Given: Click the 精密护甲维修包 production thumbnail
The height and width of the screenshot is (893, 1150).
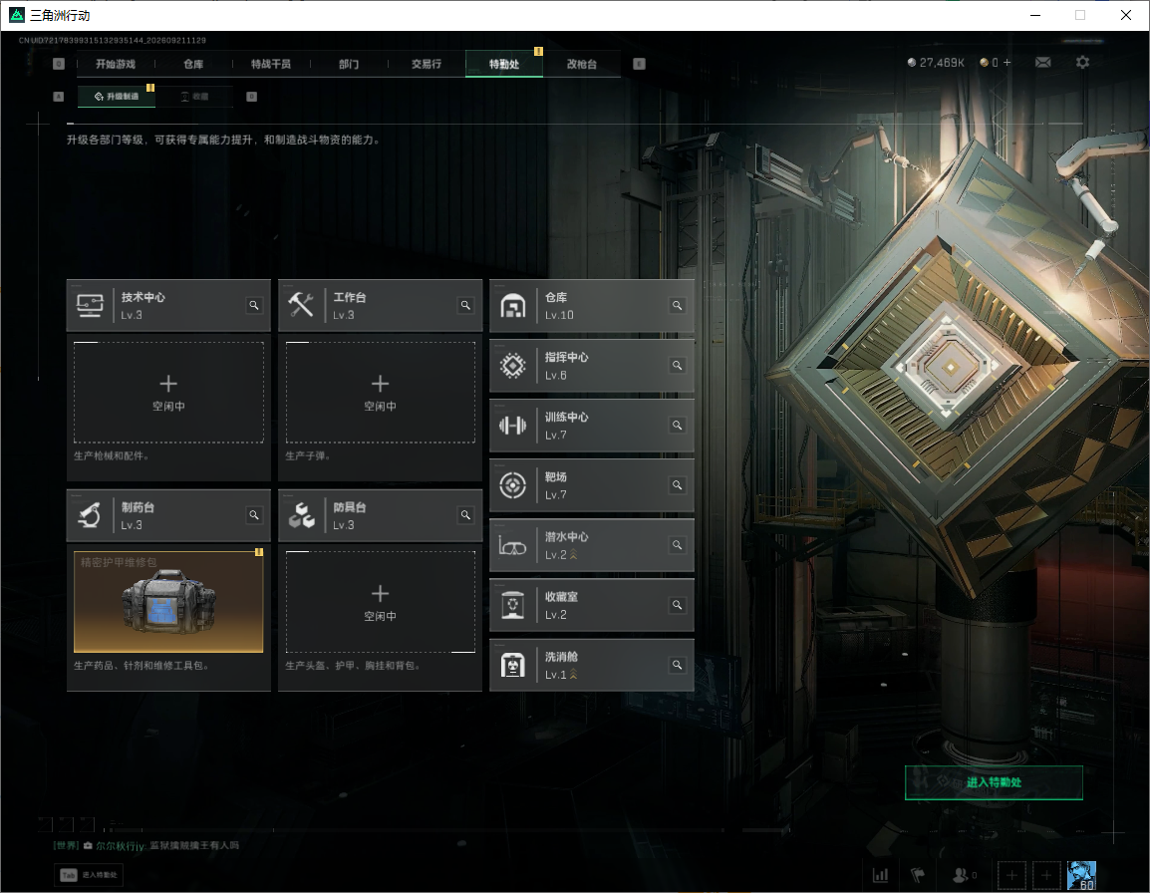Looking at the screenshot, I should 168,602.
